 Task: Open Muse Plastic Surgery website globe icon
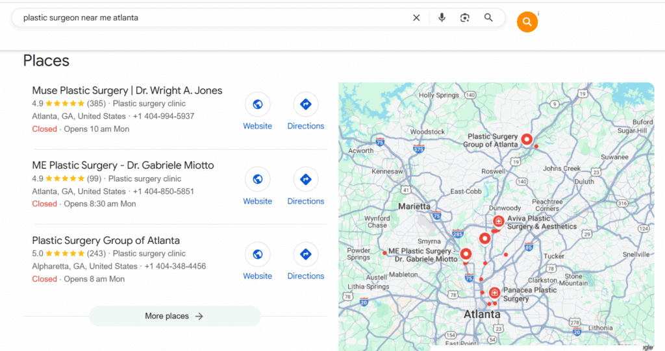coord(257,104)
